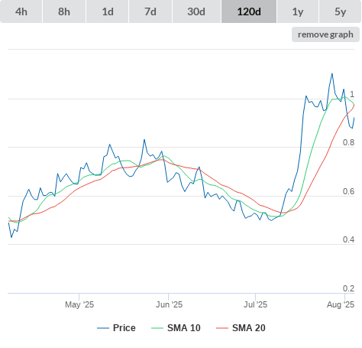Switch to the 8h time range
Screen dimensions: 362x348
click(64, 11)
